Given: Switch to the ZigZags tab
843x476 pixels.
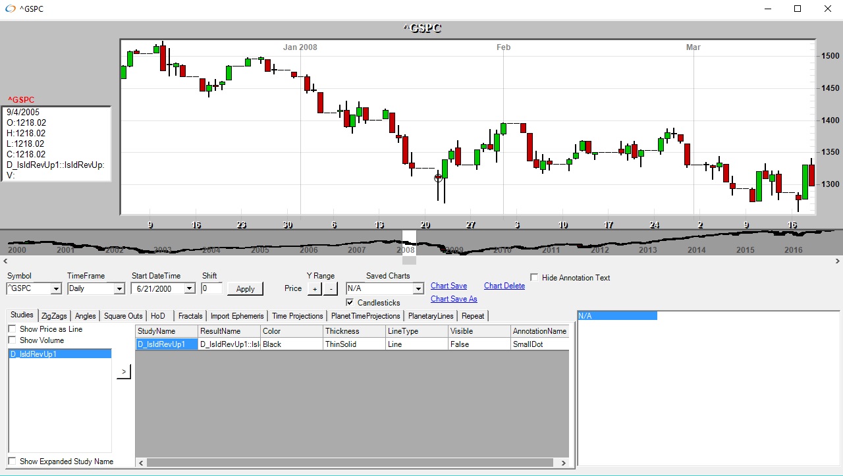Looking at the screenshot, I should [54, 316].
